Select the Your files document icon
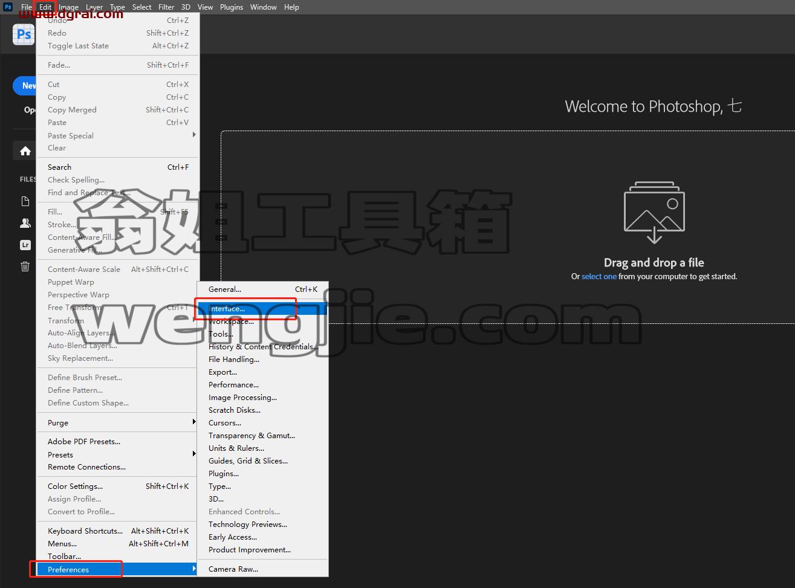 [25, 201]
